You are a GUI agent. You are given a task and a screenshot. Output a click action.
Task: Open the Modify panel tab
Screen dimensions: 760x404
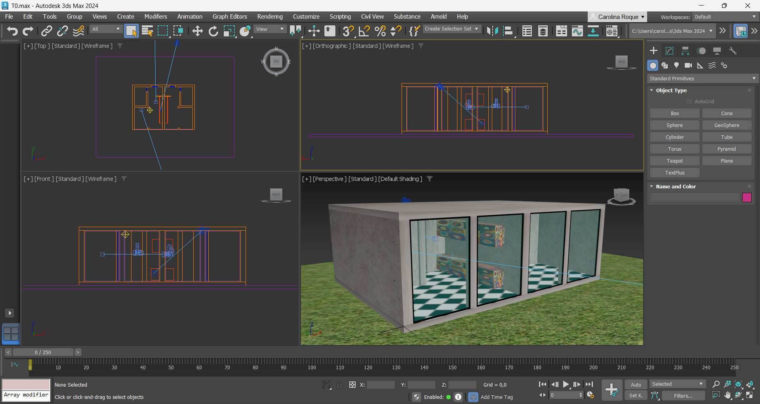click(669, 51)
